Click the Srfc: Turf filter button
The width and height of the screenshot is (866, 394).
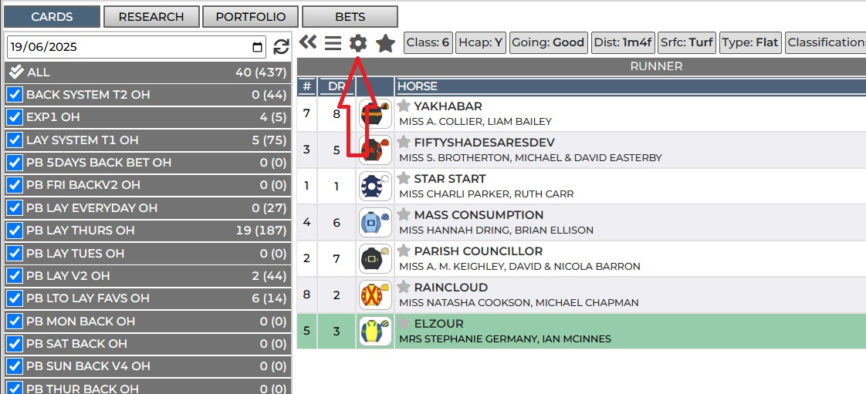click(687, 42)
